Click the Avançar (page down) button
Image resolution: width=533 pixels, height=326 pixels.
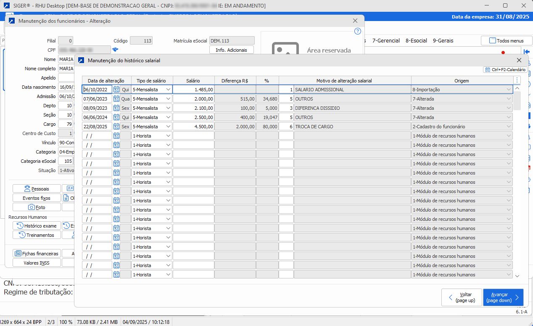503,297
